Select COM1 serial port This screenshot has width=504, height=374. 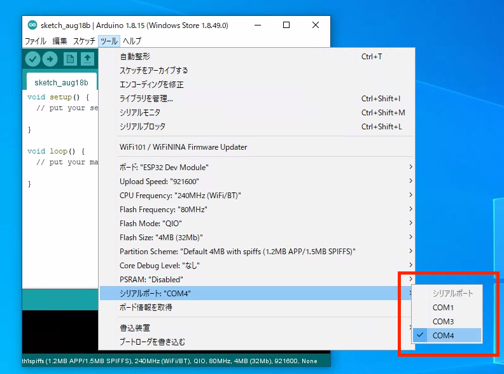click(447, 308)
